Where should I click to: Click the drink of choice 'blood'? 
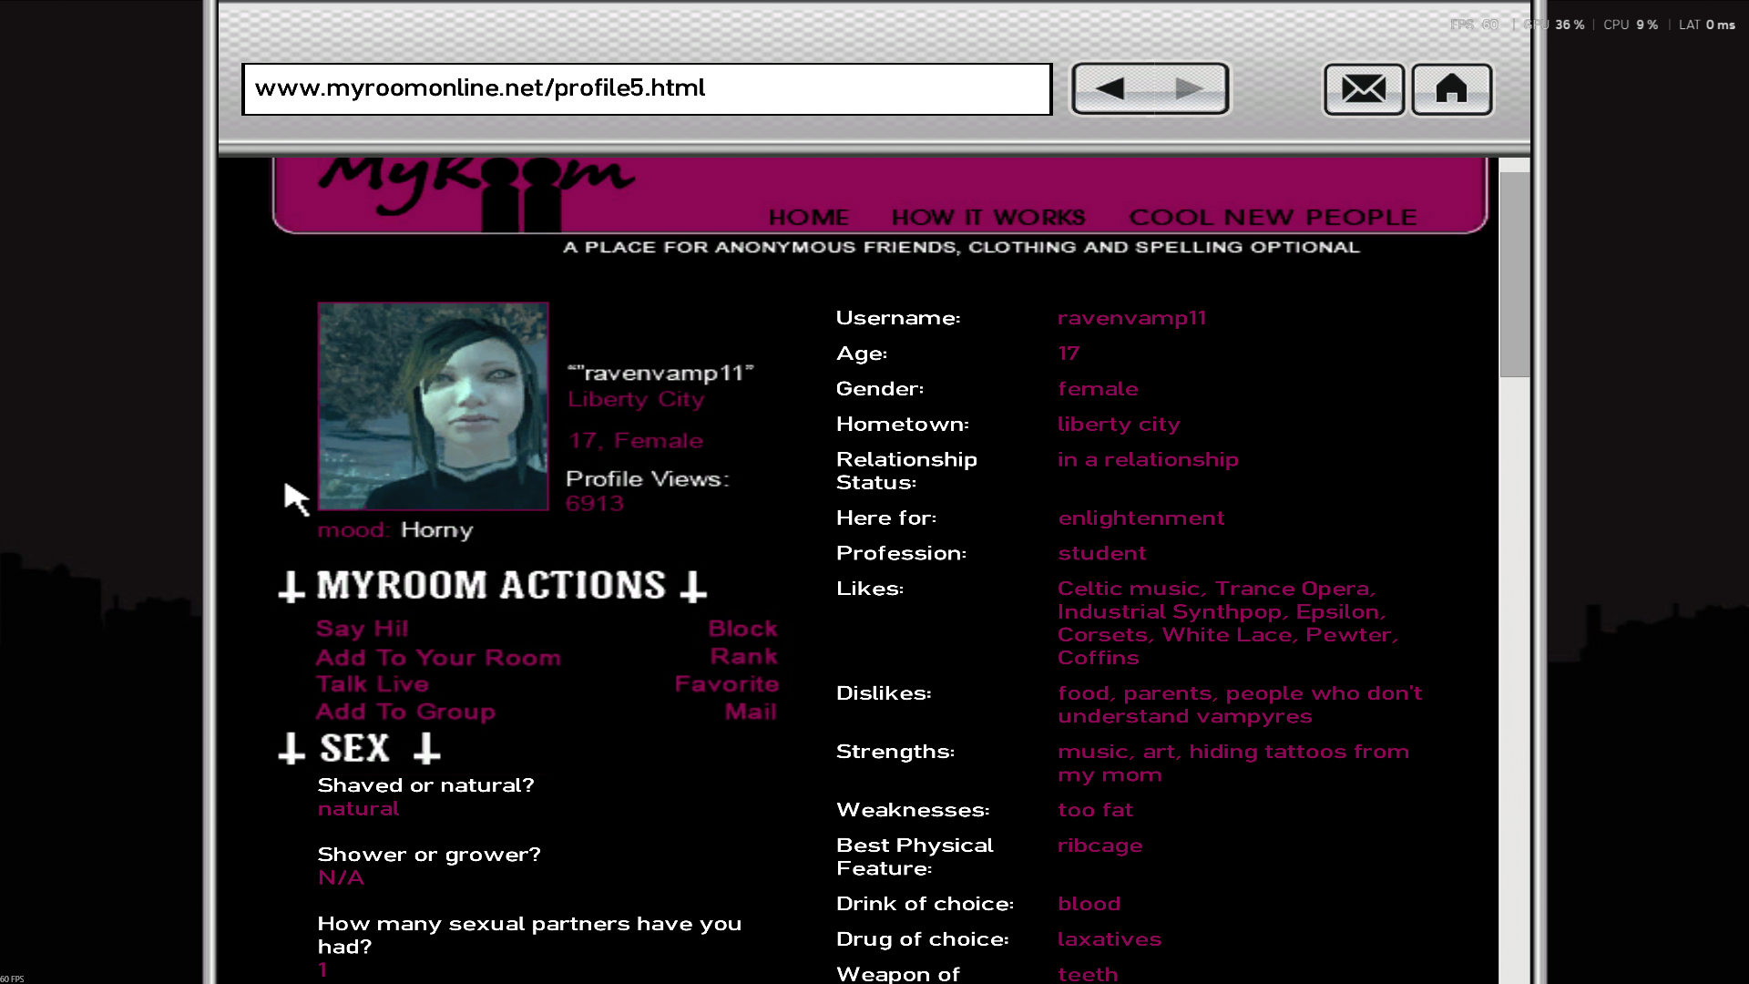point(1089,904)
